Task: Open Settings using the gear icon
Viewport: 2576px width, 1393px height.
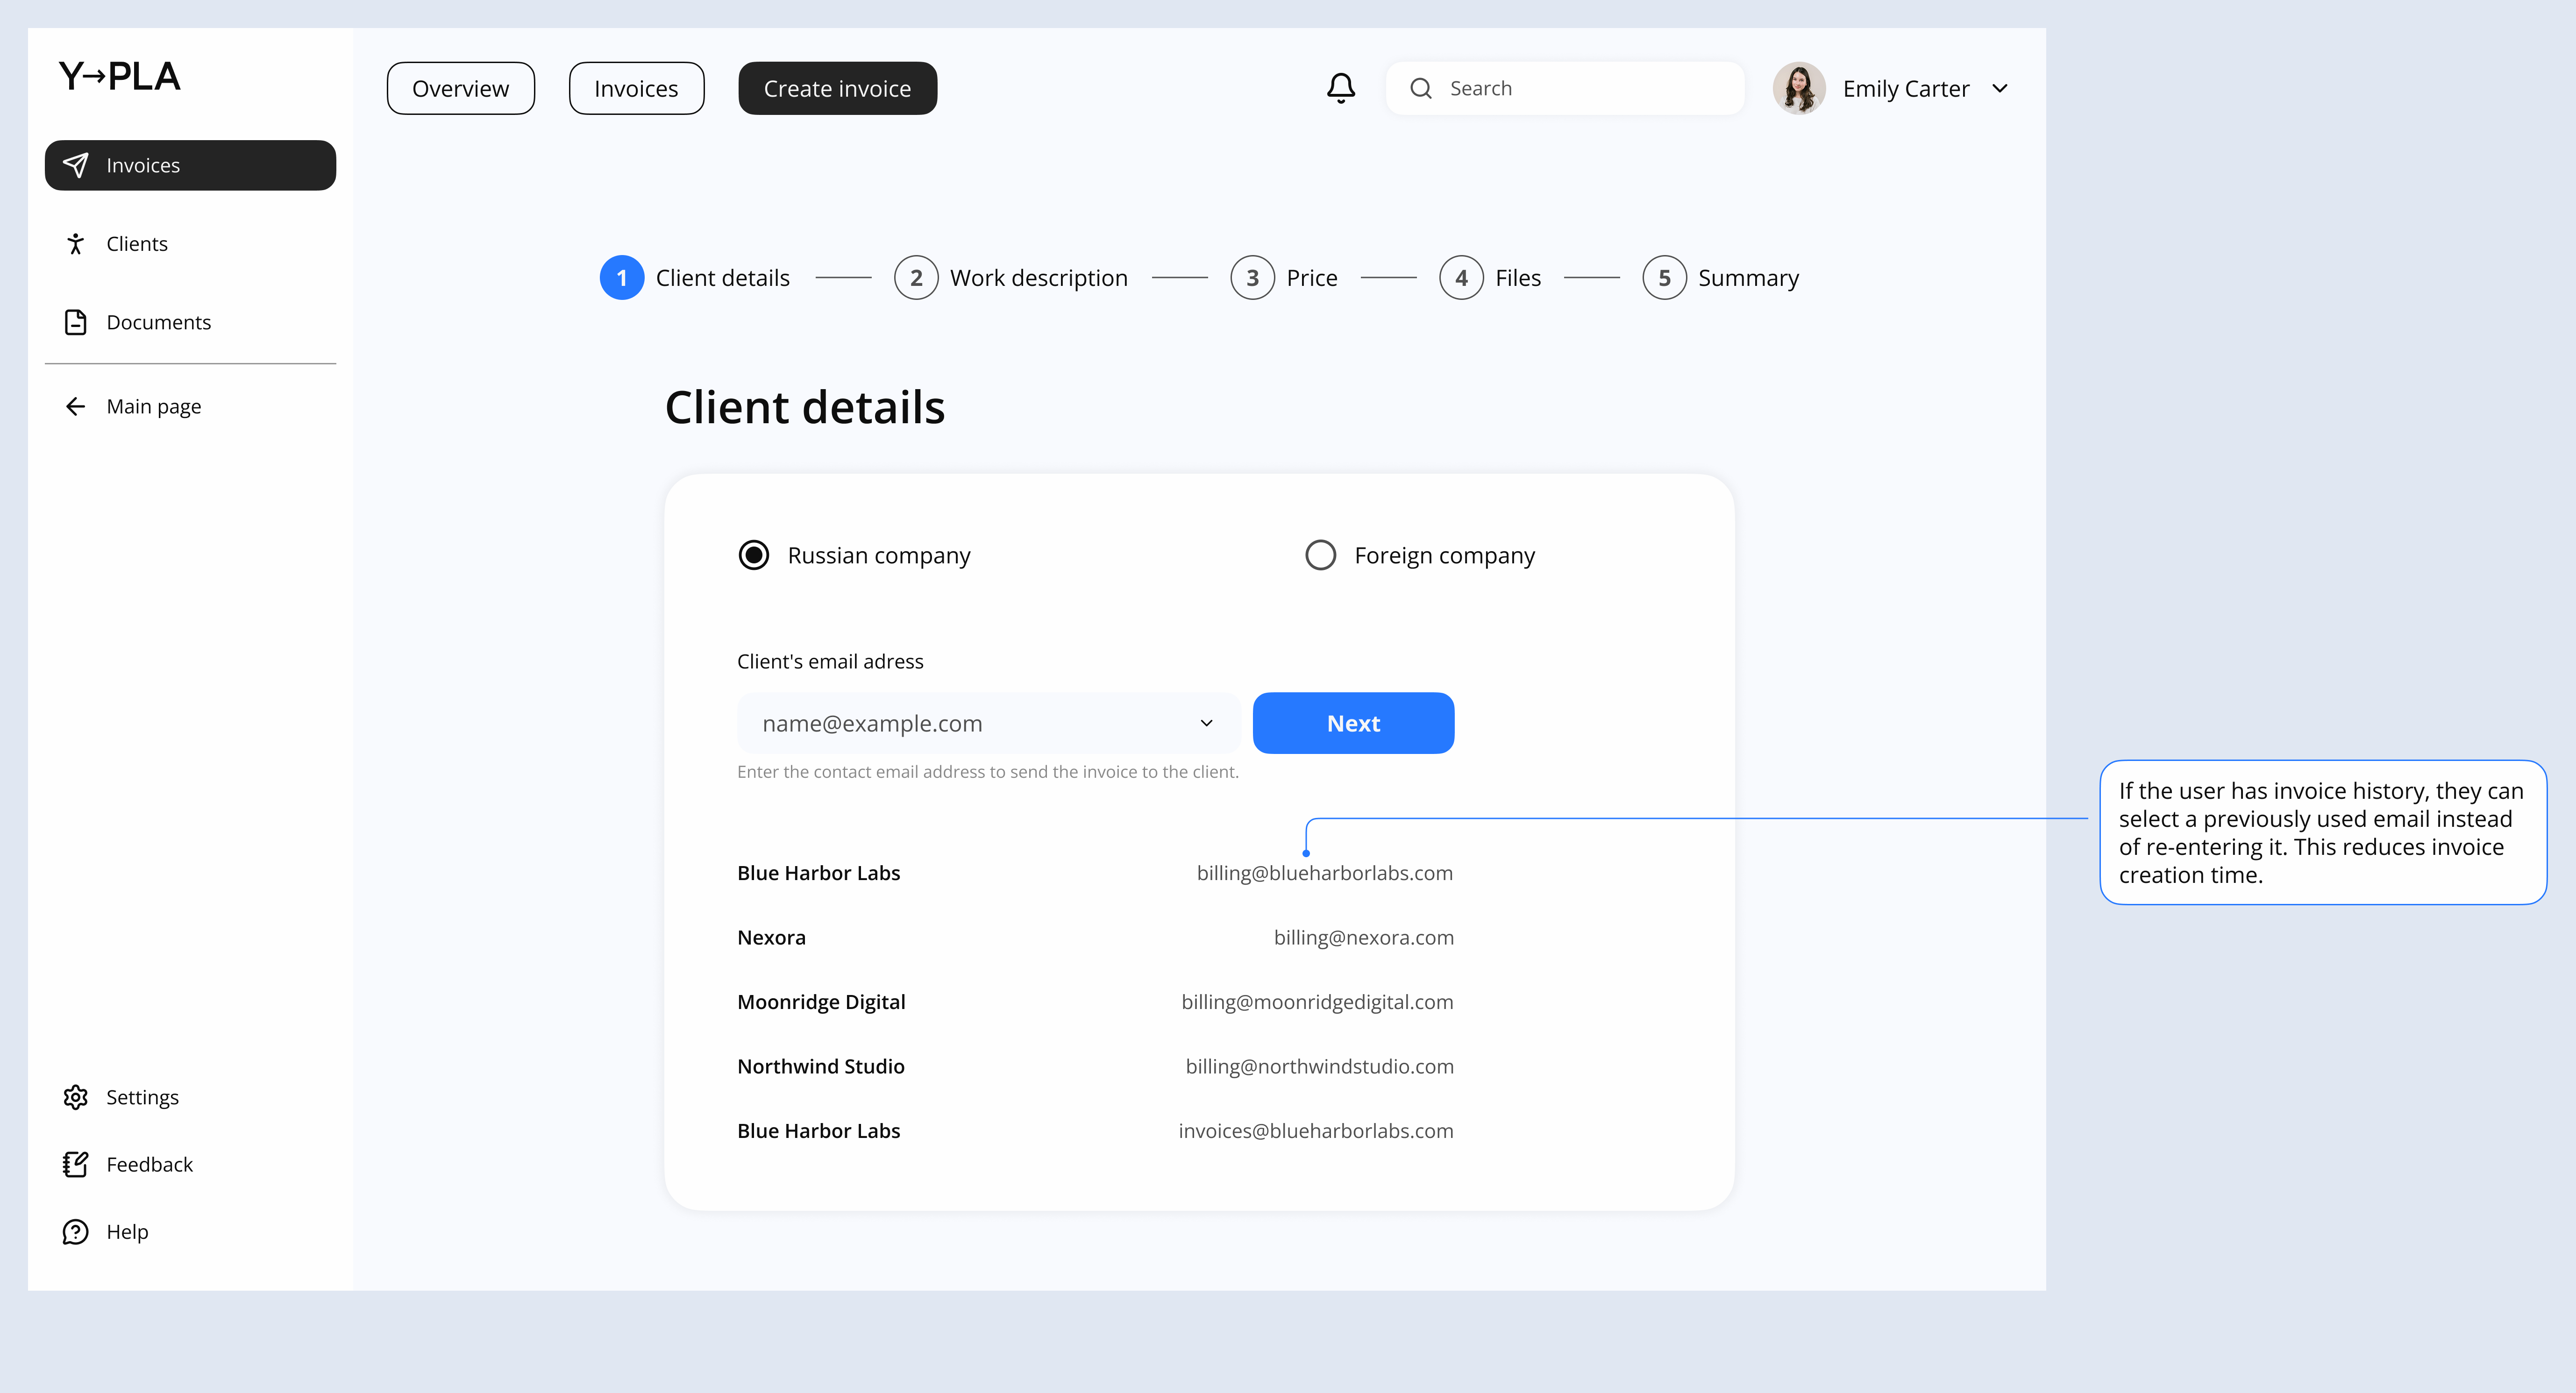Action: pyautogui.click(x=76, y=1097)
